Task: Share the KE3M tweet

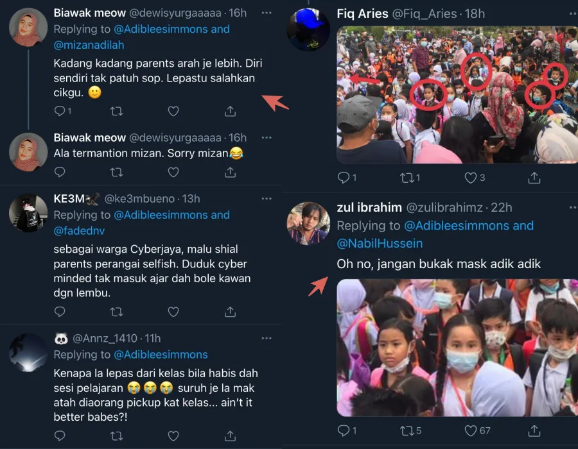Action: tap(230, 312)
